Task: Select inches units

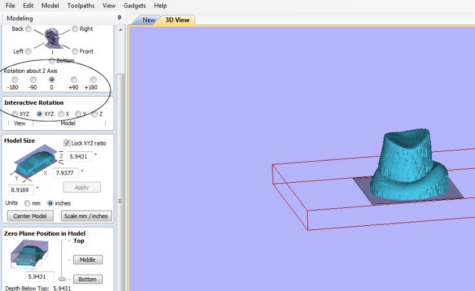Action: click(x=50, y=203)
